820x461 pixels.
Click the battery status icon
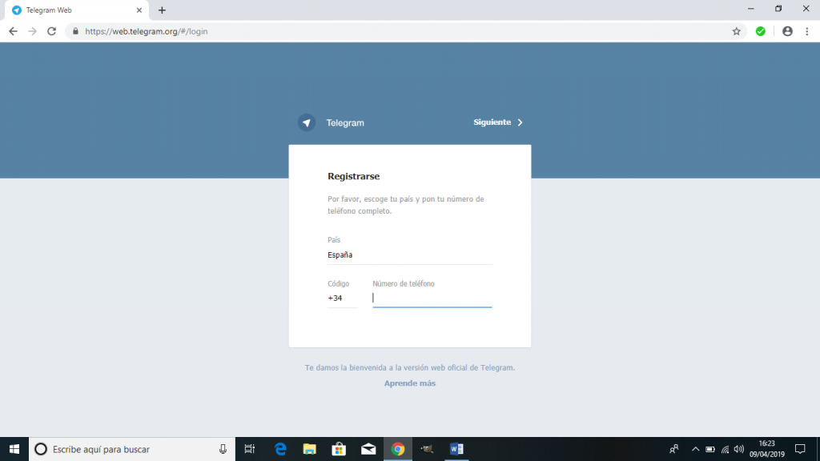710,449
